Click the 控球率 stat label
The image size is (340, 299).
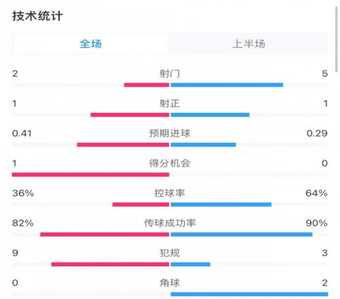point(169,193)
